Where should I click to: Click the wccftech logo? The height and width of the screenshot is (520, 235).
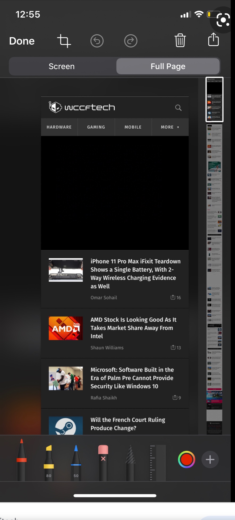click(x=82, y=107)
